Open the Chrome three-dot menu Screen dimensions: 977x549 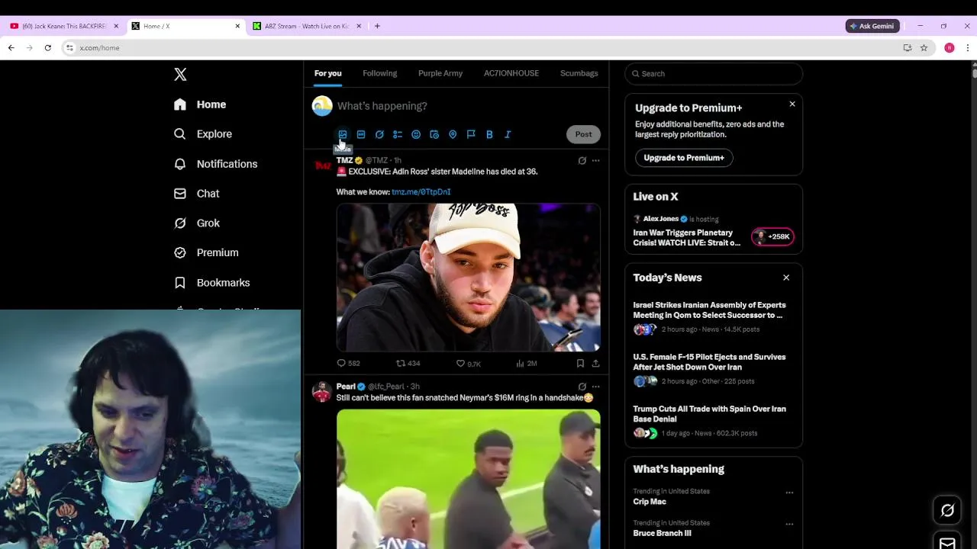(967, 48)
